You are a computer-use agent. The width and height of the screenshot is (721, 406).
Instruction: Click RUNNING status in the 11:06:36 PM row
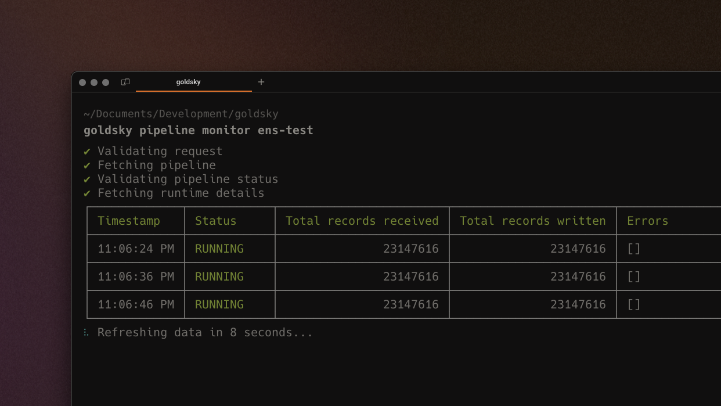point(219,276)
